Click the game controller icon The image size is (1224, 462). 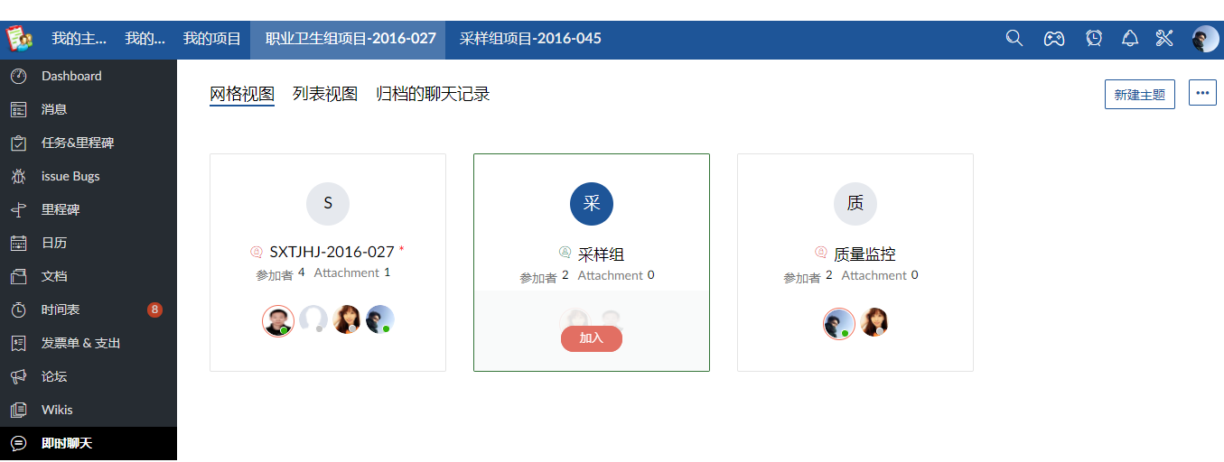(x=1054, y=39)
